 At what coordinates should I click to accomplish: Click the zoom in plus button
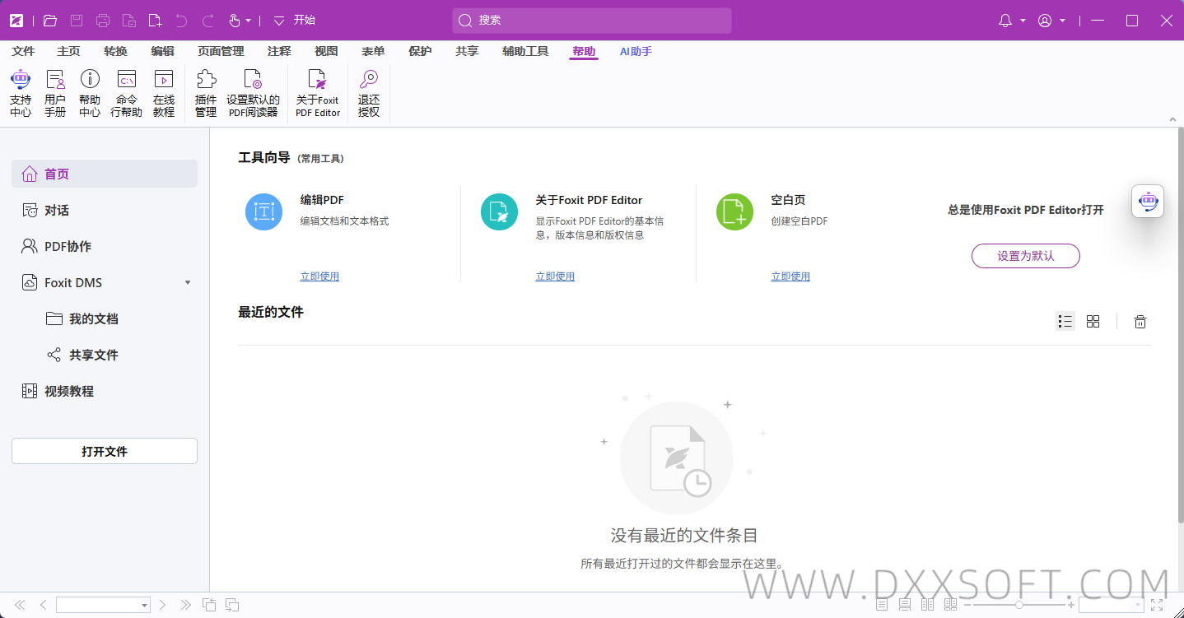[1071, 605]
